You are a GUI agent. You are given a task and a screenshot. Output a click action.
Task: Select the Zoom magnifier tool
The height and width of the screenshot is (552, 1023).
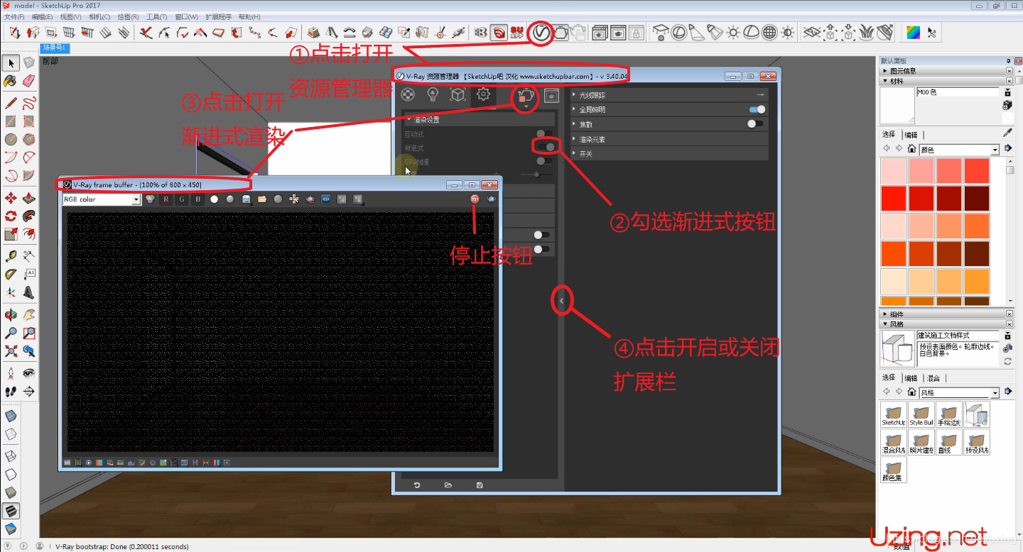click(x=11, y=333)
